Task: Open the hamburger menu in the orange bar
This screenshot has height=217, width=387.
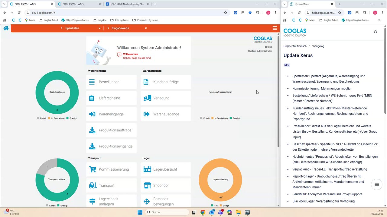Action: (275, 28)
